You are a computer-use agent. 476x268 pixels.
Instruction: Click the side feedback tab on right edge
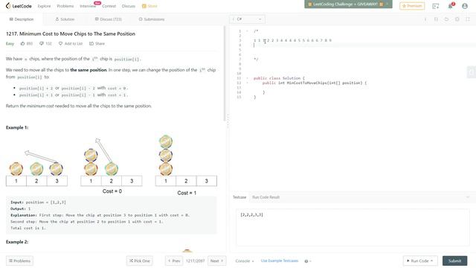tap(471, 72)
